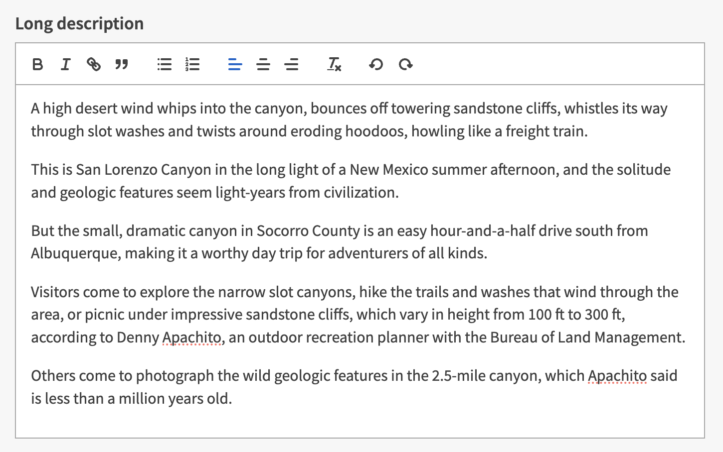The height and width of the screenshot is (452, 723).
Task: Create a numbered list
Action: 192,64
